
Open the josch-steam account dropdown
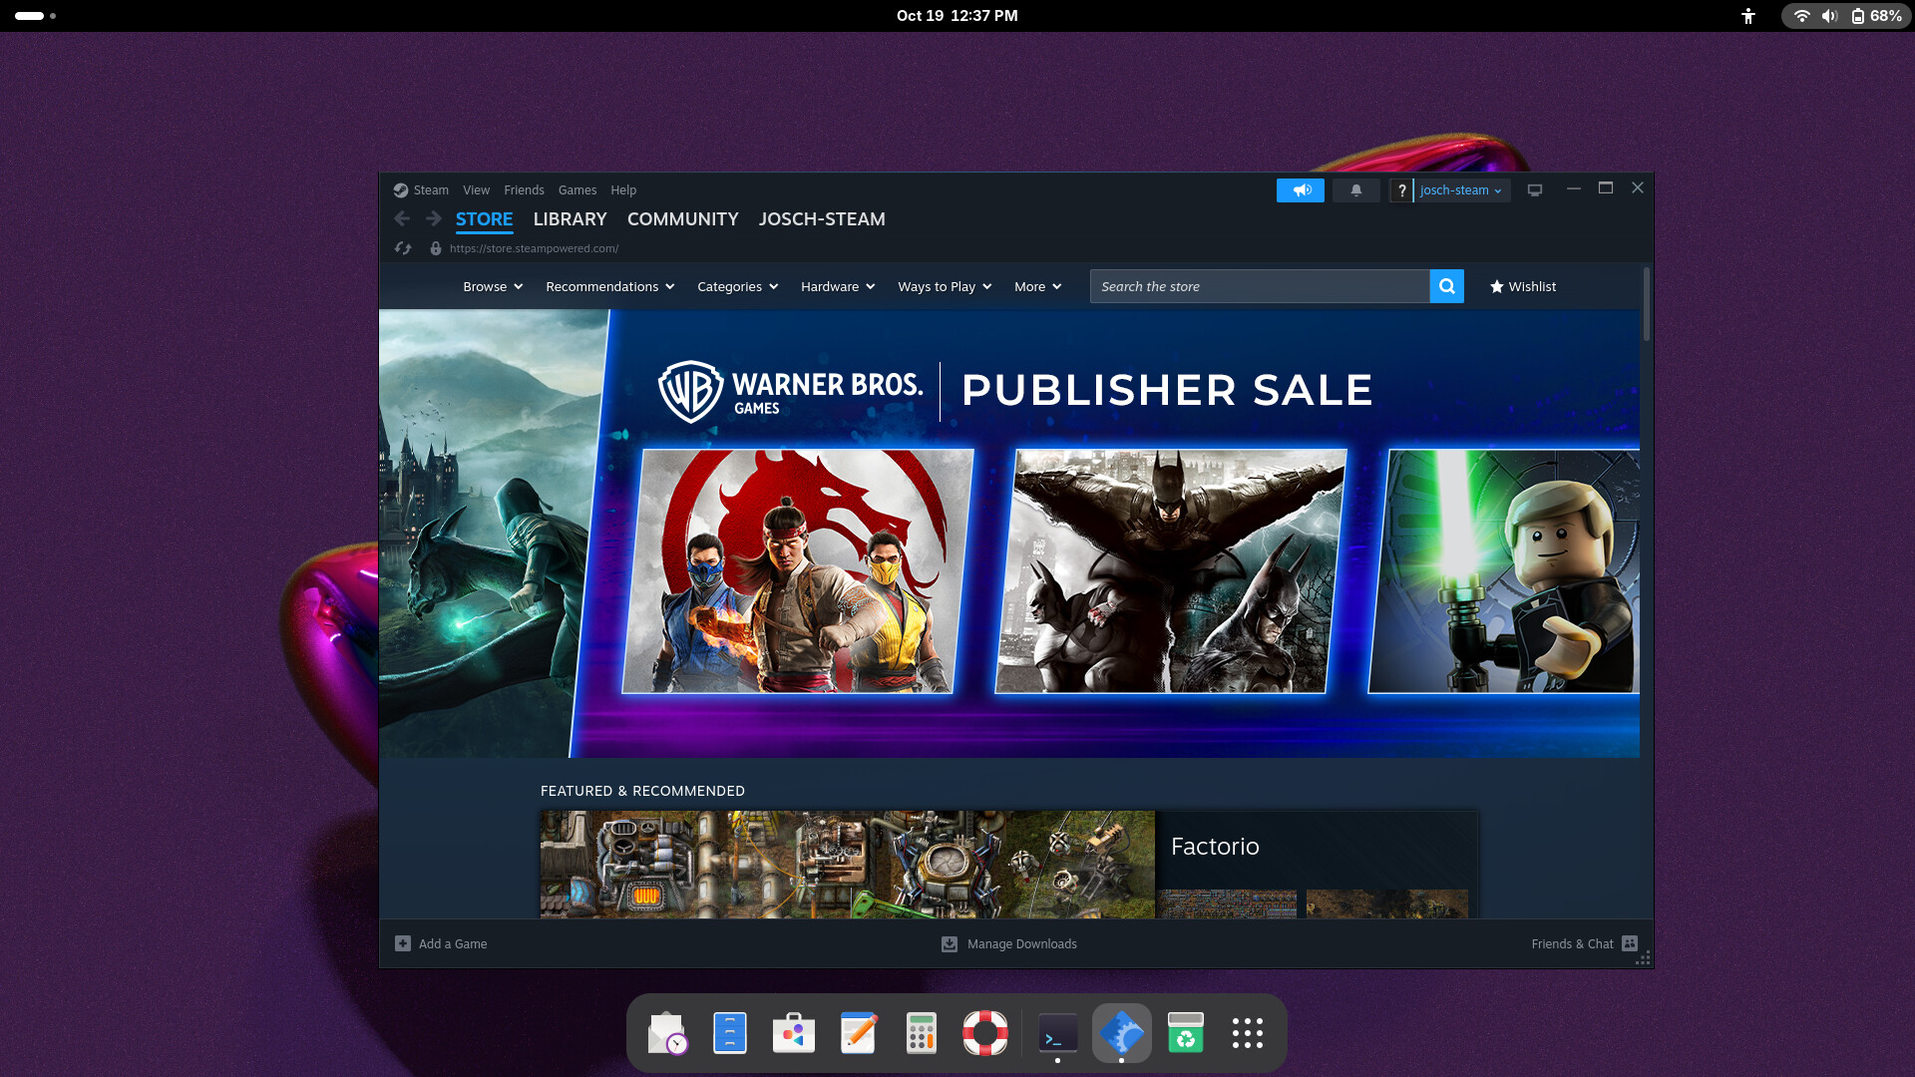[1460, 190]
